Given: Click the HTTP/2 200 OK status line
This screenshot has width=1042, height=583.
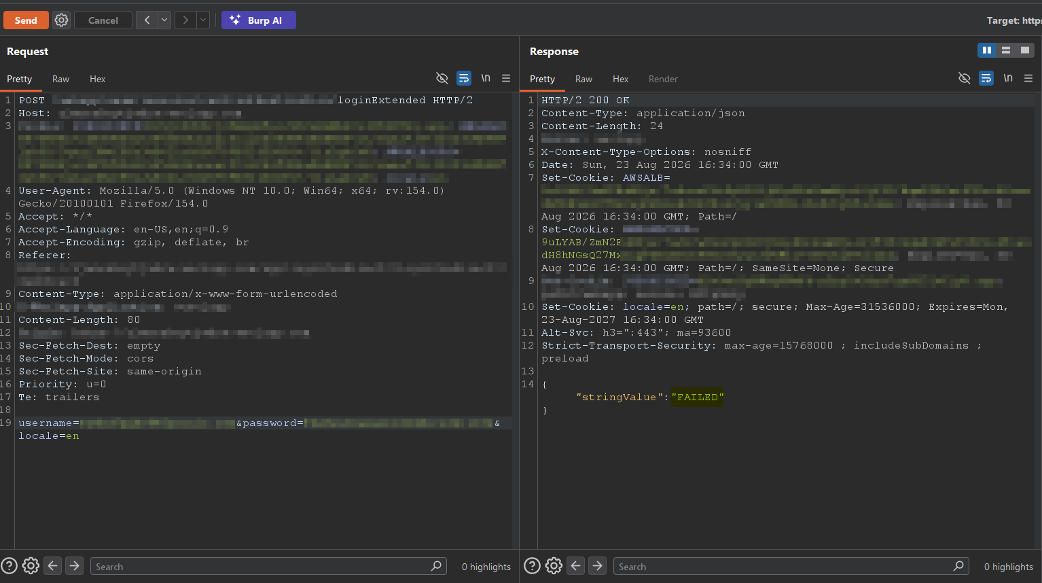Looking at the screenshot, I should tap(586, 100).
